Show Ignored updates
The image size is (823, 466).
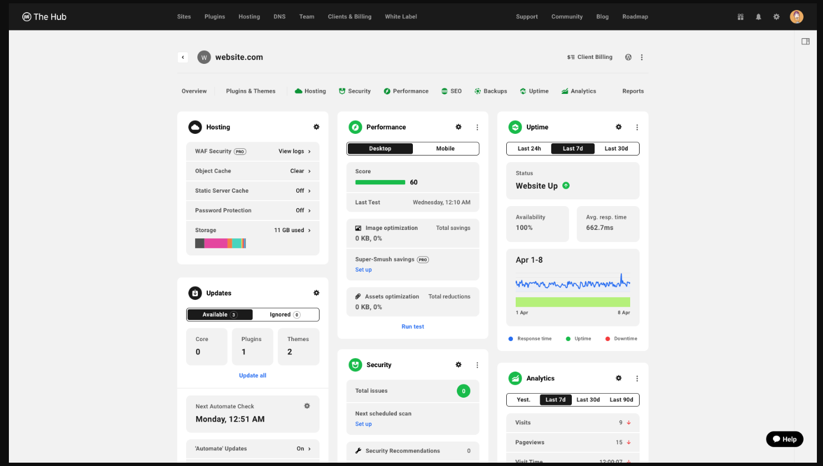coord(286,314)
